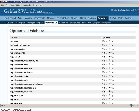Click the Done status bar text
This screenshot has width=139, height=111.
point(3,105)
